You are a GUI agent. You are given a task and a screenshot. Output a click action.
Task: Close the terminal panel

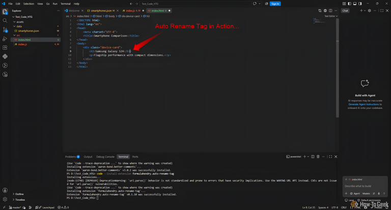coord(336,157)
